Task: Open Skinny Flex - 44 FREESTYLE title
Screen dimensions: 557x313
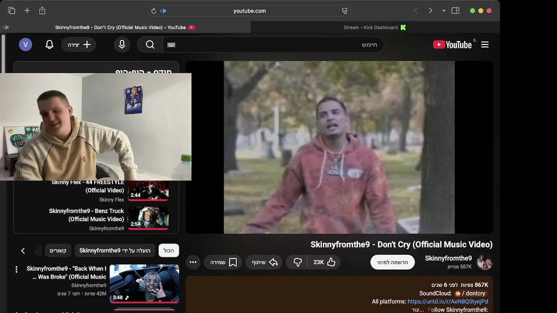Action: (x=88, y=186)
